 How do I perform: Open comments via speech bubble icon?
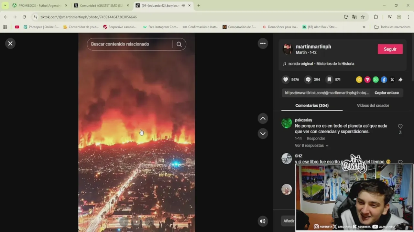(308, 80)
